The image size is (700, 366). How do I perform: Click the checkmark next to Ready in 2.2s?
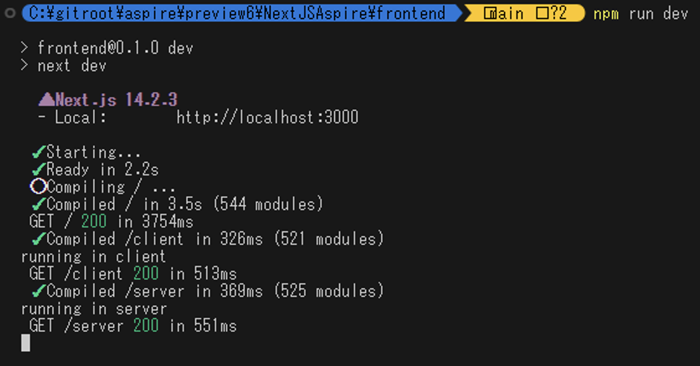38,170
